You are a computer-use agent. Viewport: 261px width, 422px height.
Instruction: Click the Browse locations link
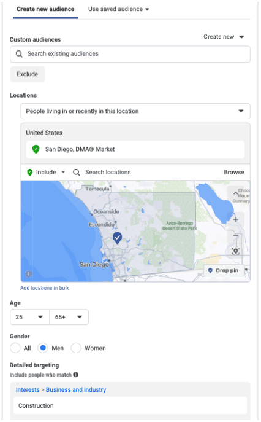(234, 172)
